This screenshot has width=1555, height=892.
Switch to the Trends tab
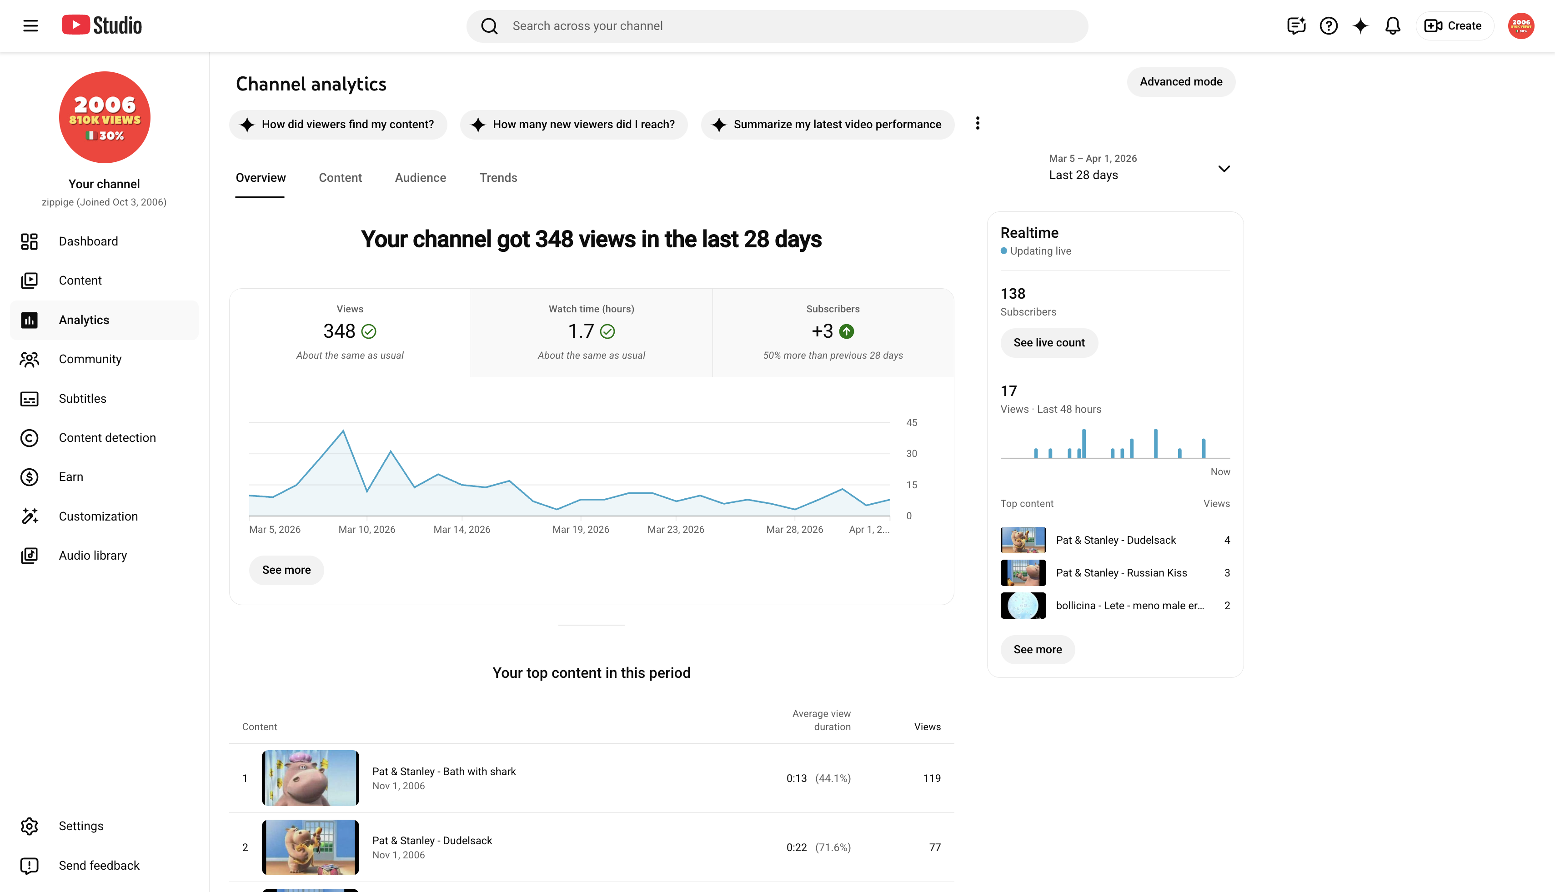pos(498,178)
